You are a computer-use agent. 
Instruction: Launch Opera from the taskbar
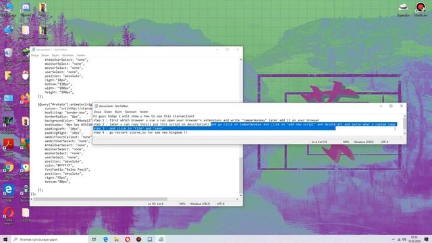[x=128, y=239]
